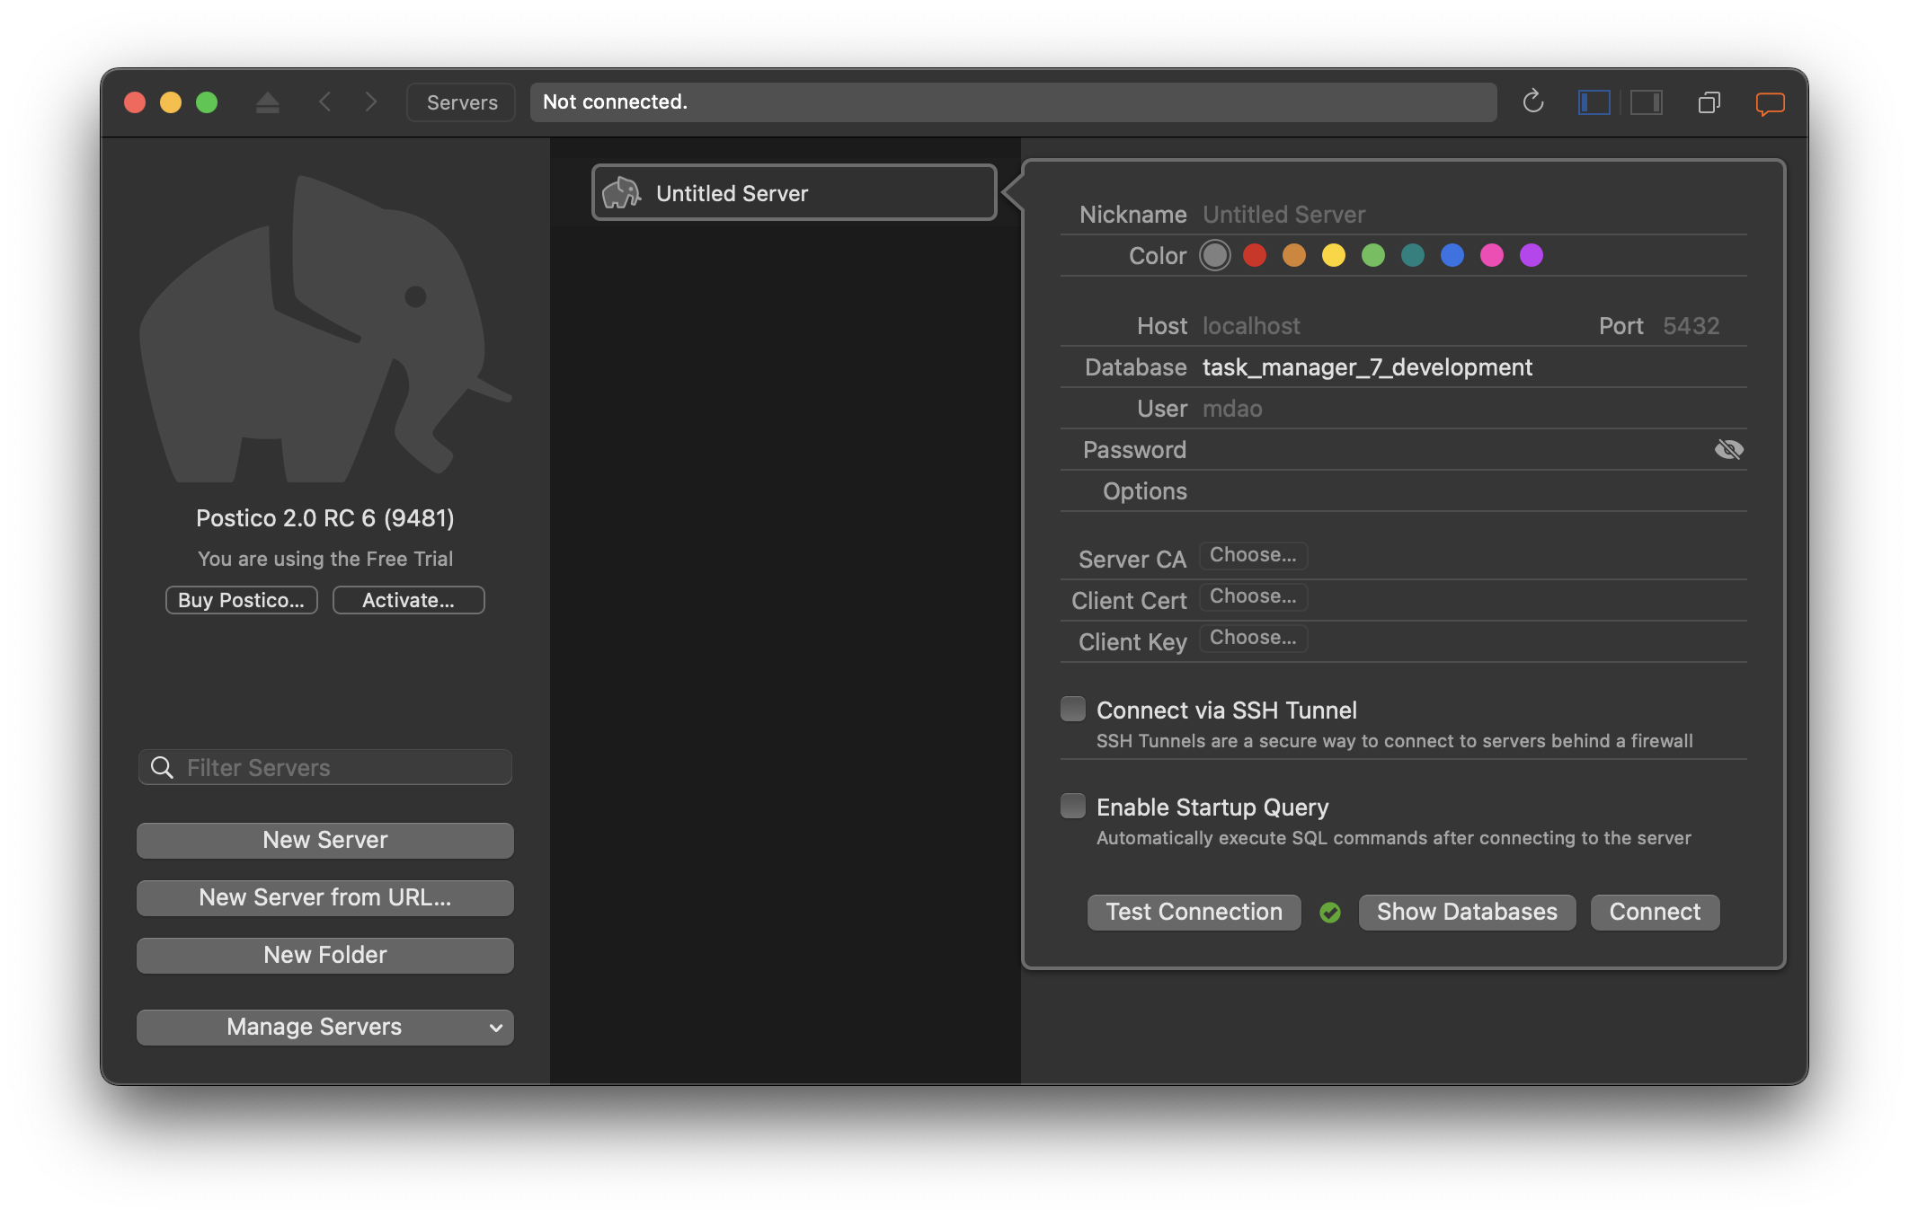Viewport: 1909px width, 1218px height.
Task: Toggle the right sidebar panel icon
Action: point(1647,102)
